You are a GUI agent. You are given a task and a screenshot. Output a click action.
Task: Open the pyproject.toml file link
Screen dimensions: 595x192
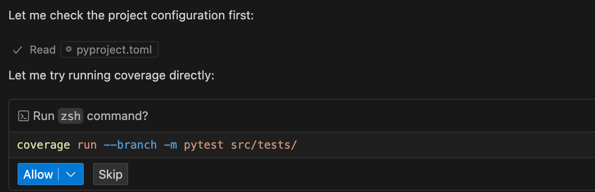114,50
